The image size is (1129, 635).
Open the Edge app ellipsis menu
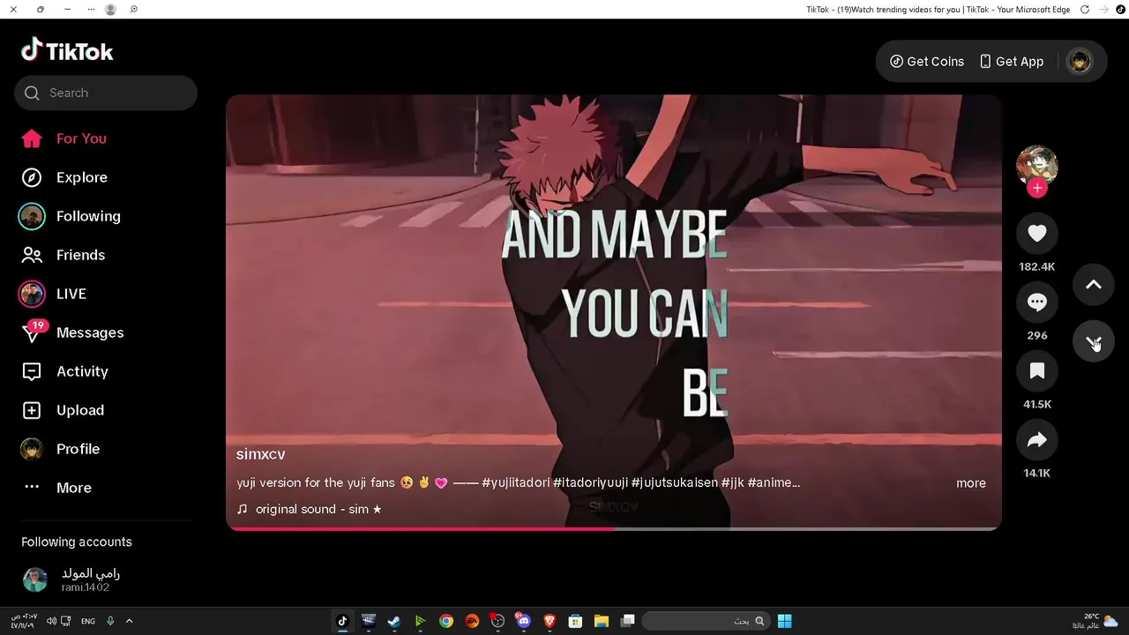[92, 9]
